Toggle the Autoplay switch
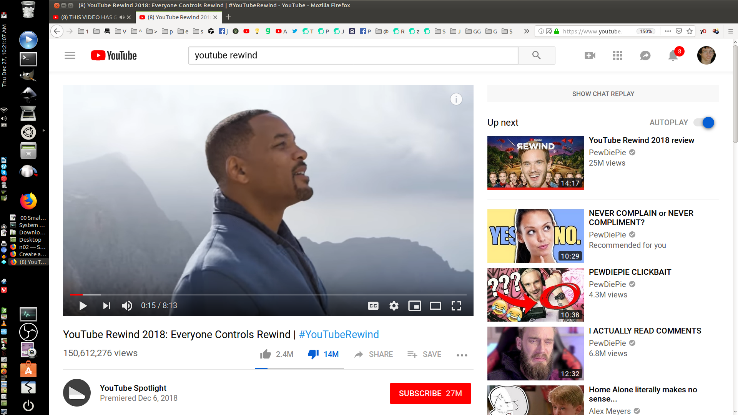 [704, 123]
